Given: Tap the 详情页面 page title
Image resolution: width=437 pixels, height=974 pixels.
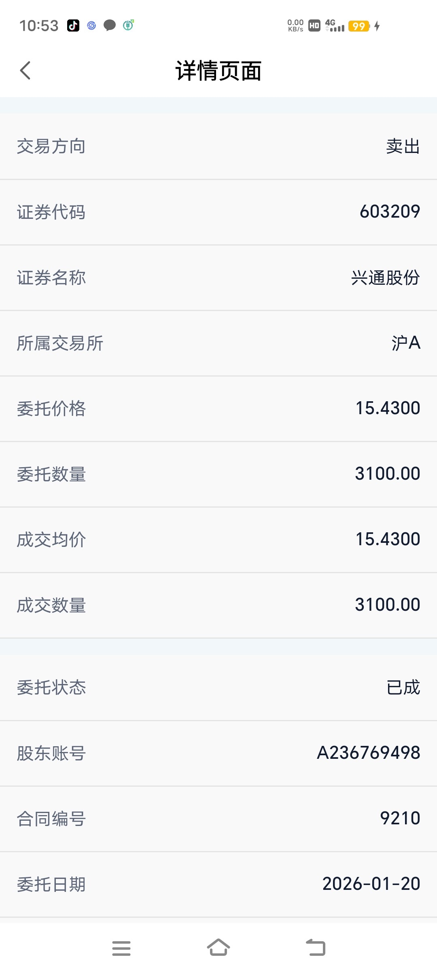Looking at the screenshot, I should (x=218, y=71).
